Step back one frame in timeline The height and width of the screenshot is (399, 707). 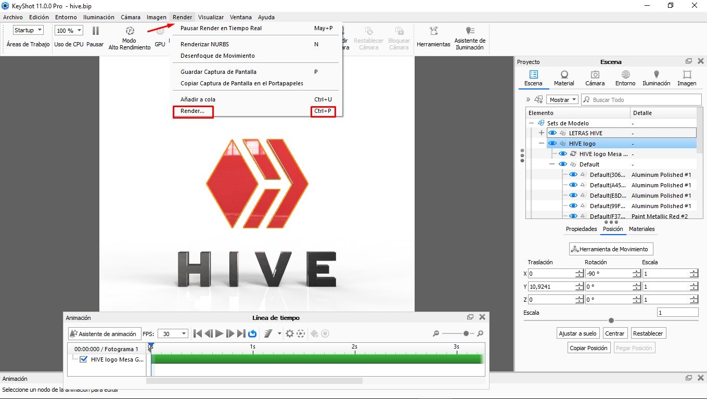[209, 333]
